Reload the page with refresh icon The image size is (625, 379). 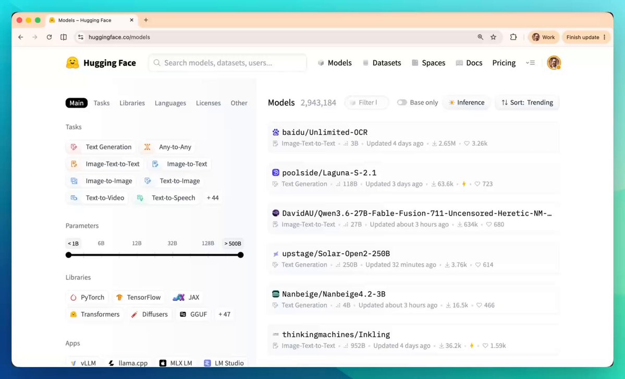(49, 37)
